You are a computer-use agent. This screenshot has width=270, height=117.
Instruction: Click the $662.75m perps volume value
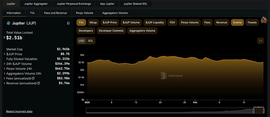62,69
